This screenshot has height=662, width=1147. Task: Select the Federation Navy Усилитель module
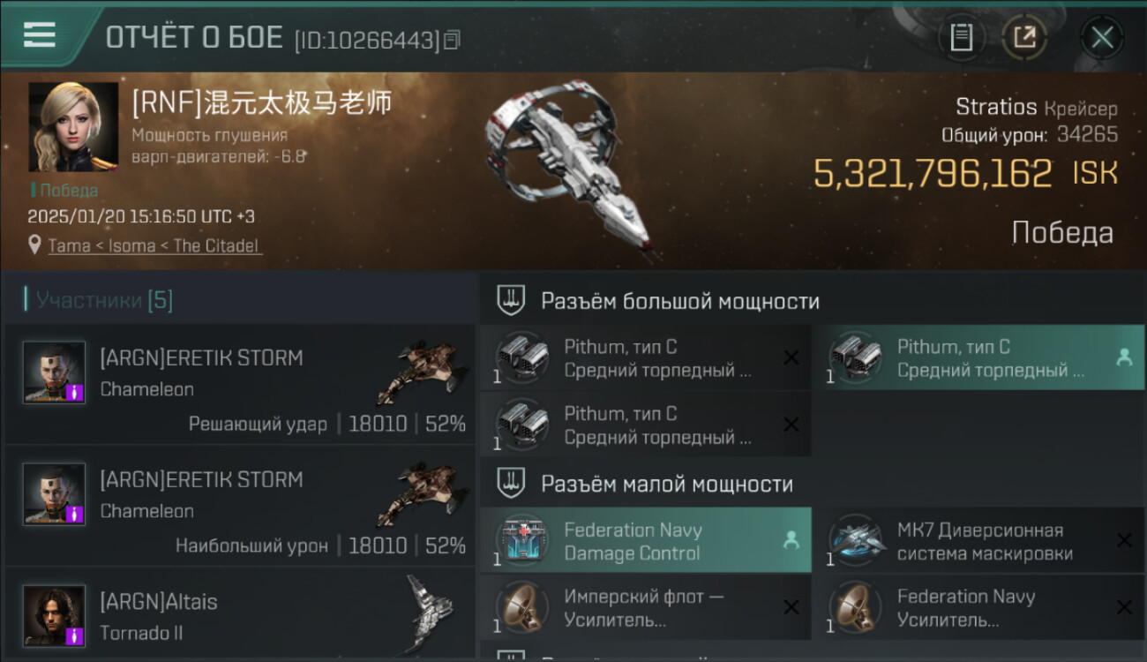978,607
